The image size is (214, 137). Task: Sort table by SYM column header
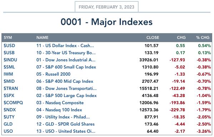tap(8, 37)
